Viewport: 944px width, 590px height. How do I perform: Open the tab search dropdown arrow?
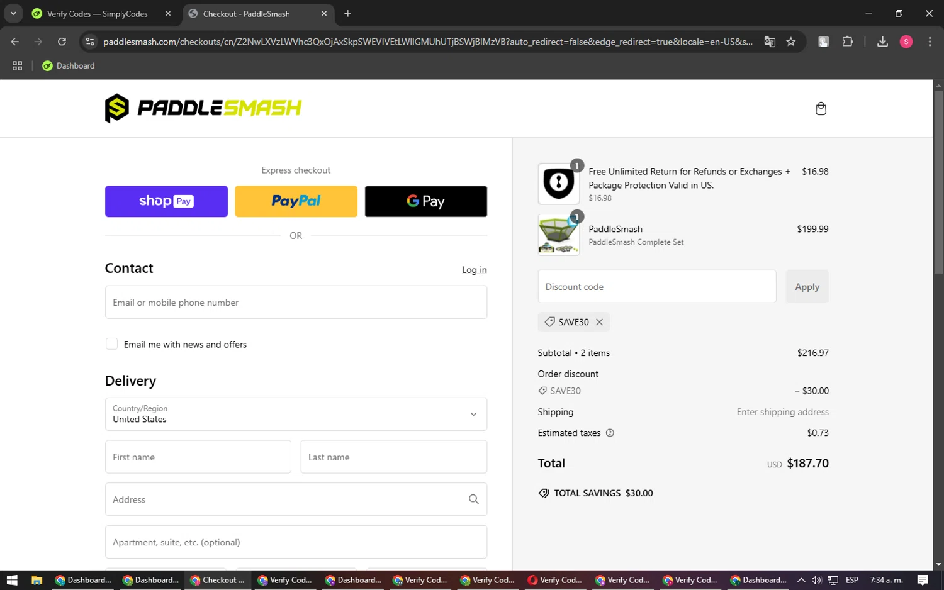coord(13,13)
